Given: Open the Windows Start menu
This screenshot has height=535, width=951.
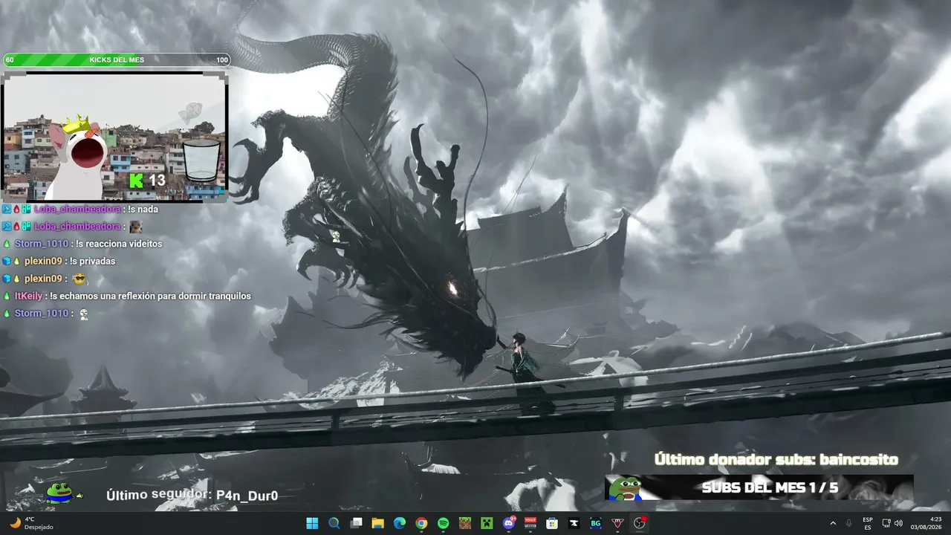Looking at the screenshot, I should [313, 523].
